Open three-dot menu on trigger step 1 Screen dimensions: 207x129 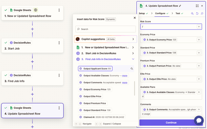[x=59, y=10]
